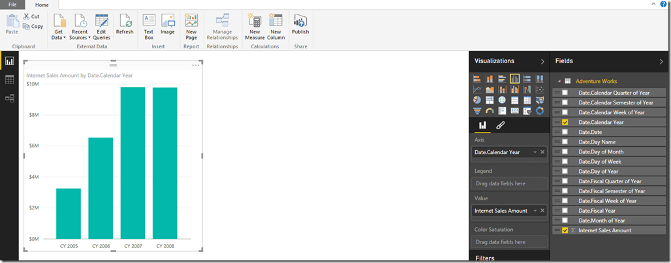
Task: Select the highlighted clustered column chart visualization
Action: pyautogui.click(x=515, y=79)
